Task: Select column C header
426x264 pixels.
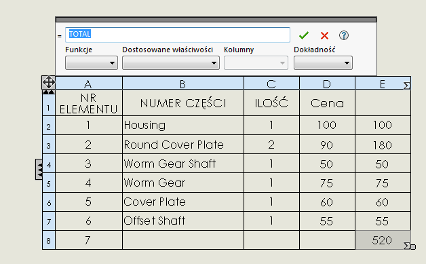Action: [x=272, y=83]
